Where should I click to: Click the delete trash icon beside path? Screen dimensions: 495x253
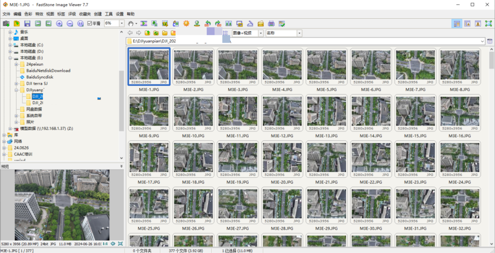coord(489,41)
